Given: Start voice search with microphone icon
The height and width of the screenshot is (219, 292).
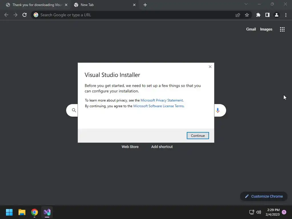Looking at the screenshot, I should (218, 110).
